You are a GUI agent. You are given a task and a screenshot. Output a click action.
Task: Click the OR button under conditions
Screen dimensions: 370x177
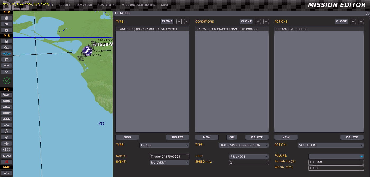point(232,137)
